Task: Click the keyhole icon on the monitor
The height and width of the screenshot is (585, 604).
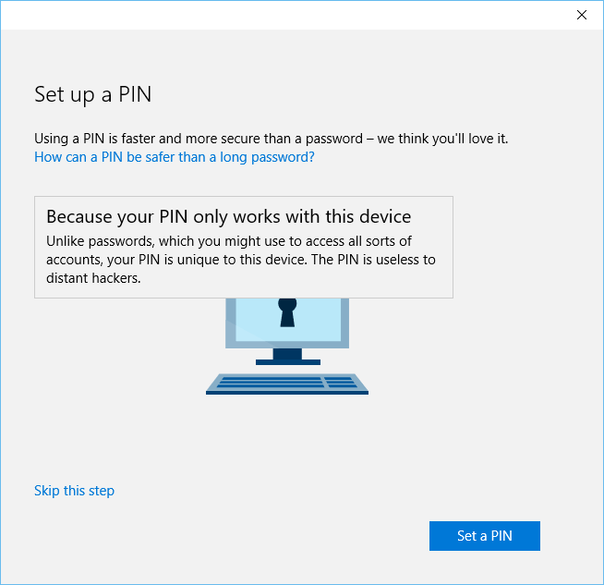Action: point(287,312)
